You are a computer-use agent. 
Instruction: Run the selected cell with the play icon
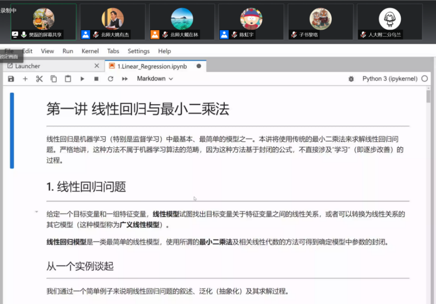(82, 79)
